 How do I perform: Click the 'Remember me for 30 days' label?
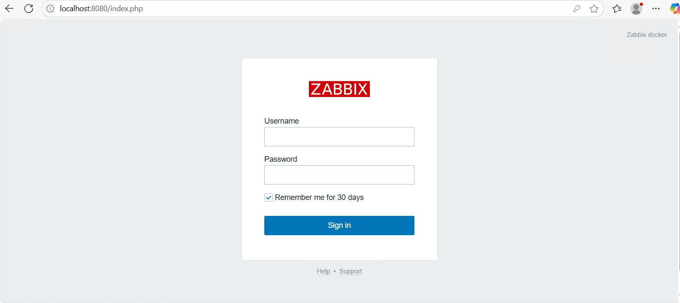tap(319, 197)
